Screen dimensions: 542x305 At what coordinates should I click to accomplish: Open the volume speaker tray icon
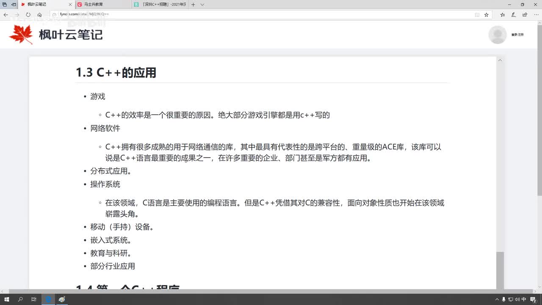coord(517,299)
